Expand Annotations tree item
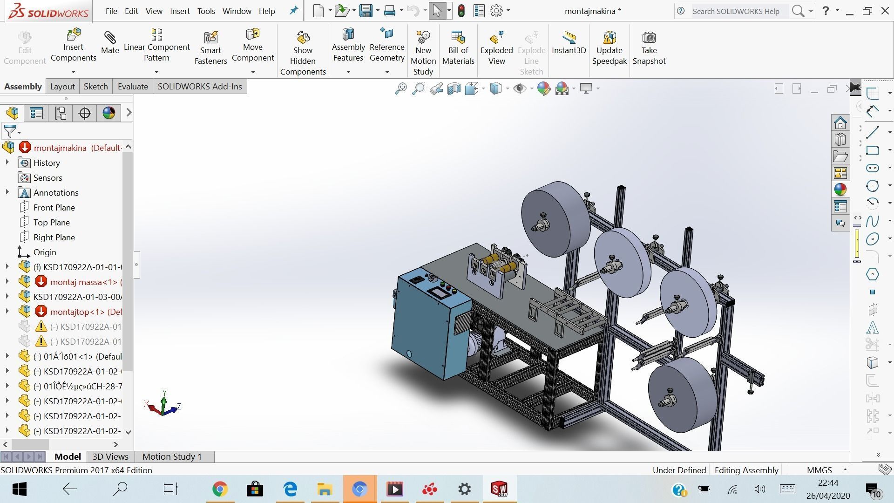This screenshot has width=894, height=503. 7,192
